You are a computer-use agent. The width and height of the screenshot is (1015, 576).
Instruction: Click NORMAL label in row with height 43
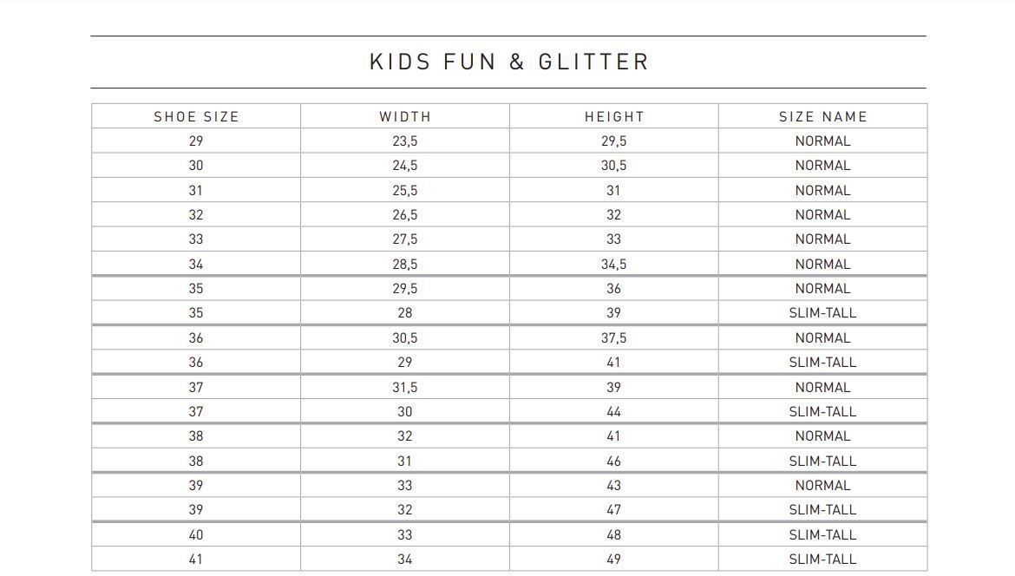point(822,486)
